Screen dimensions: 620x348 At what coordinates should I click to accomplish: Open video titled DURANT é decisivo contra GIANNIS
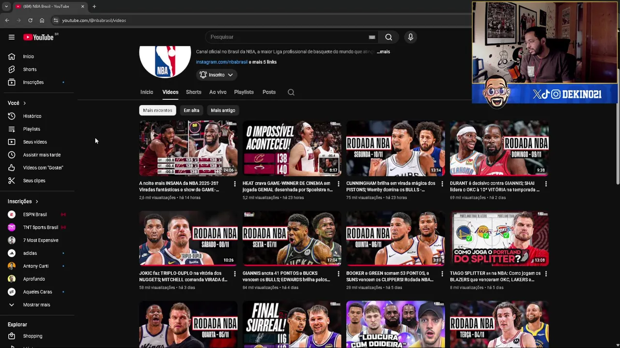495,187
